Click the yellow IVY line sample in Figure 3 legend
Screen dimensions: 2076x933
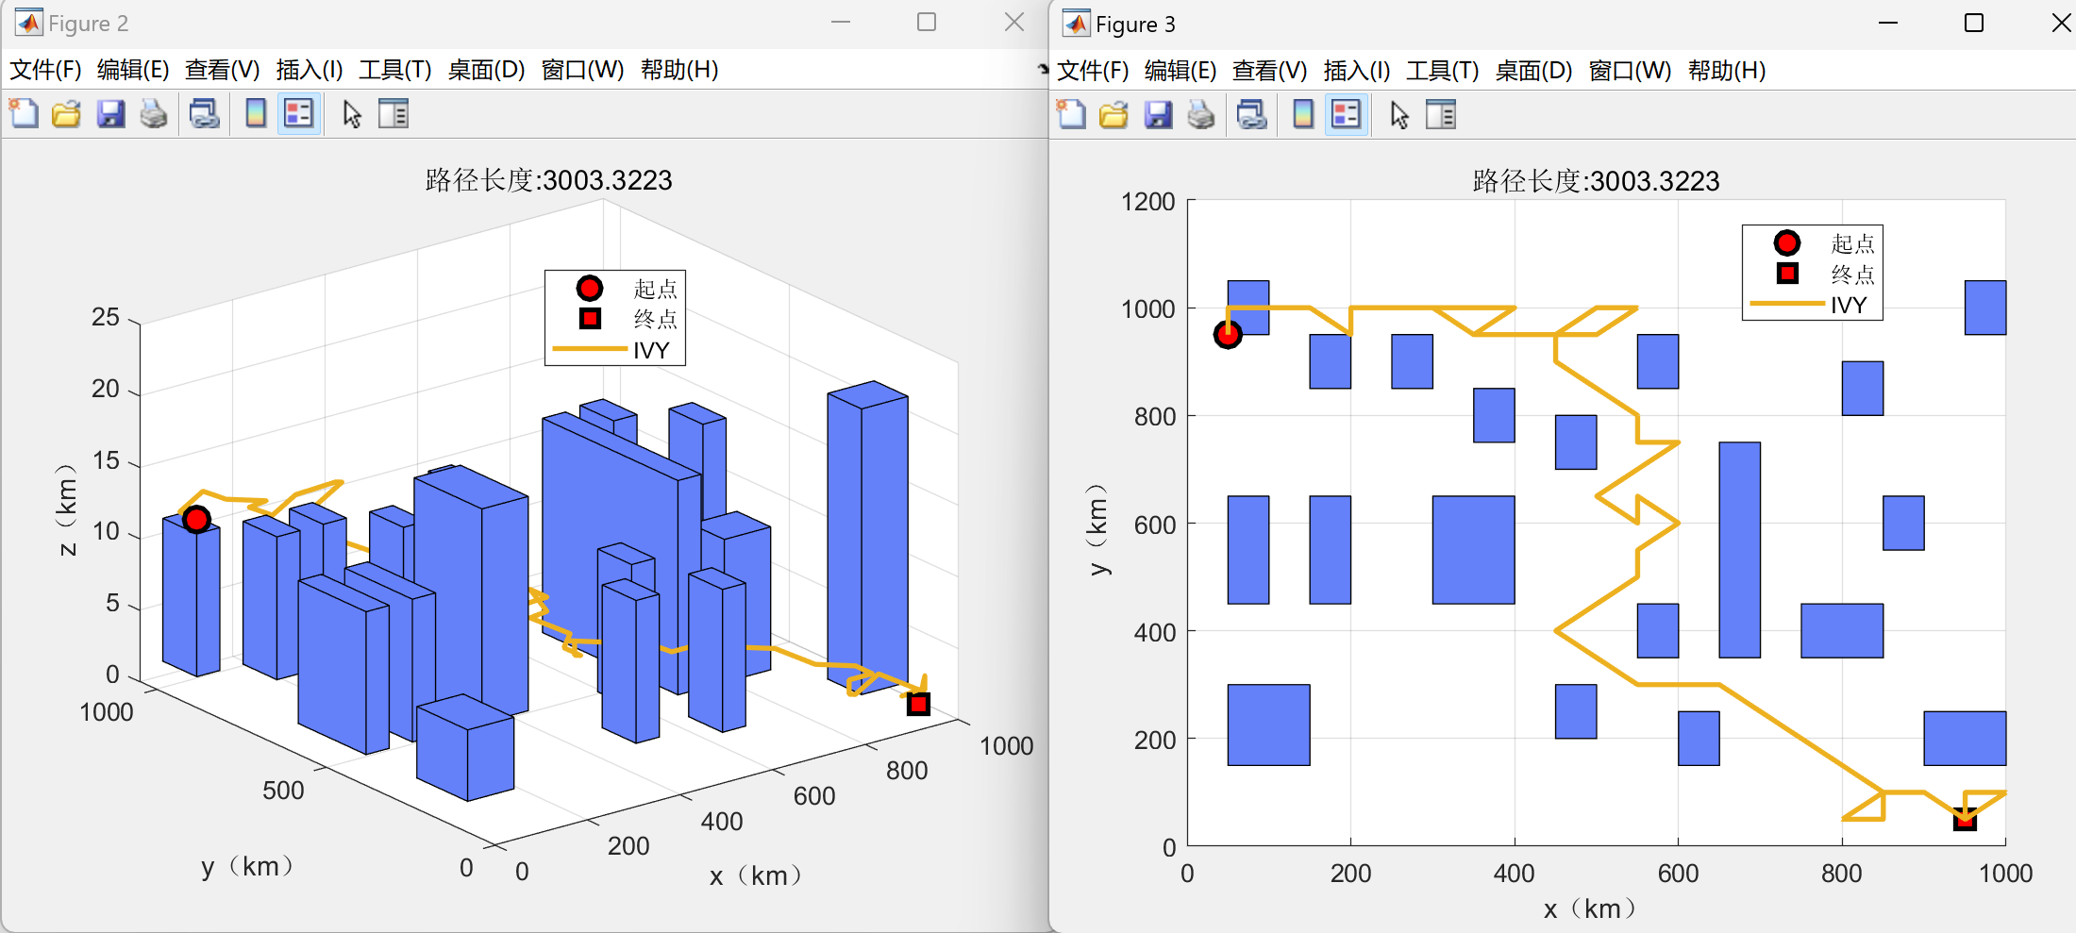(1786, 304)
